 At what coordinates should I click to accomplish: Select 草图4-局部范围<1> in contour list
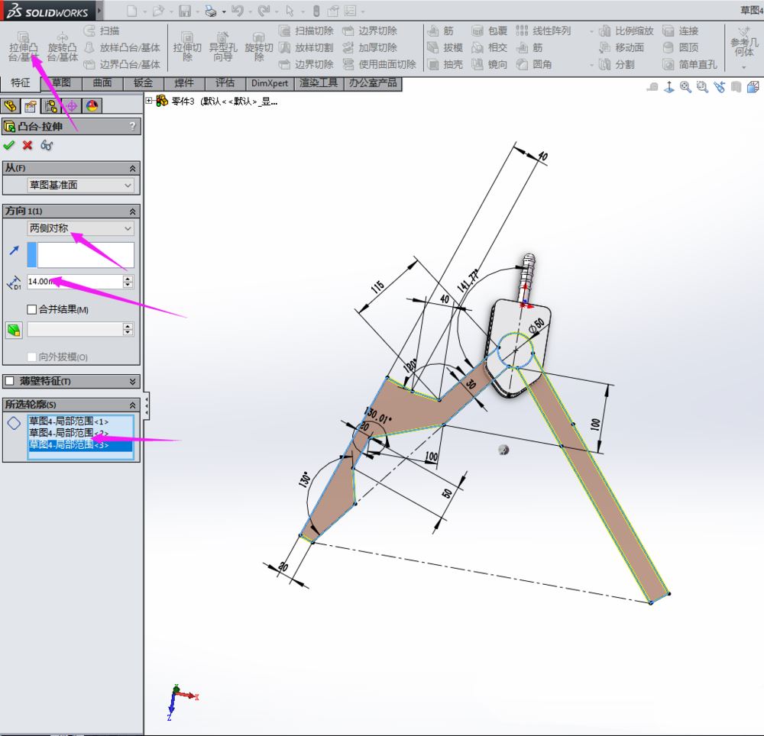pos(69,421)
